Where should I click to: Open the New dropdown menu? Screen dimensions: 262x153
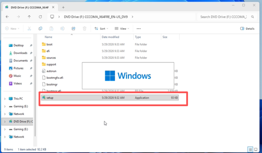[x=12, y=29]
